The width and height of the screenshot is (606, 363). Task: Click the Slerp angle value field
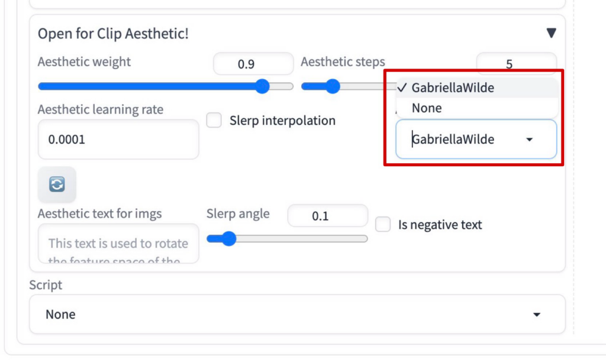coord(327,216)
